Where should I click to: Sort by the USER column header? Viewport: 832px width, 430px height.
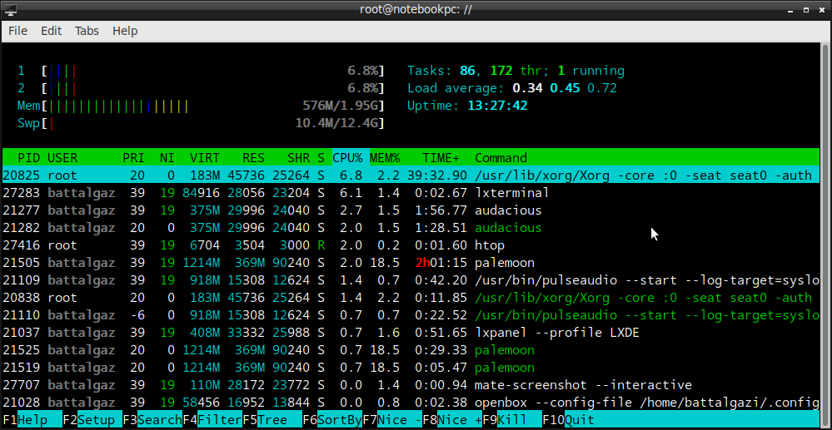[x=62, y=157]
